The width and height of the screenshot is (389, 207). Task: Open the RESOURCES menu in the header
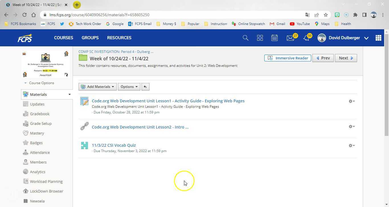119,38
